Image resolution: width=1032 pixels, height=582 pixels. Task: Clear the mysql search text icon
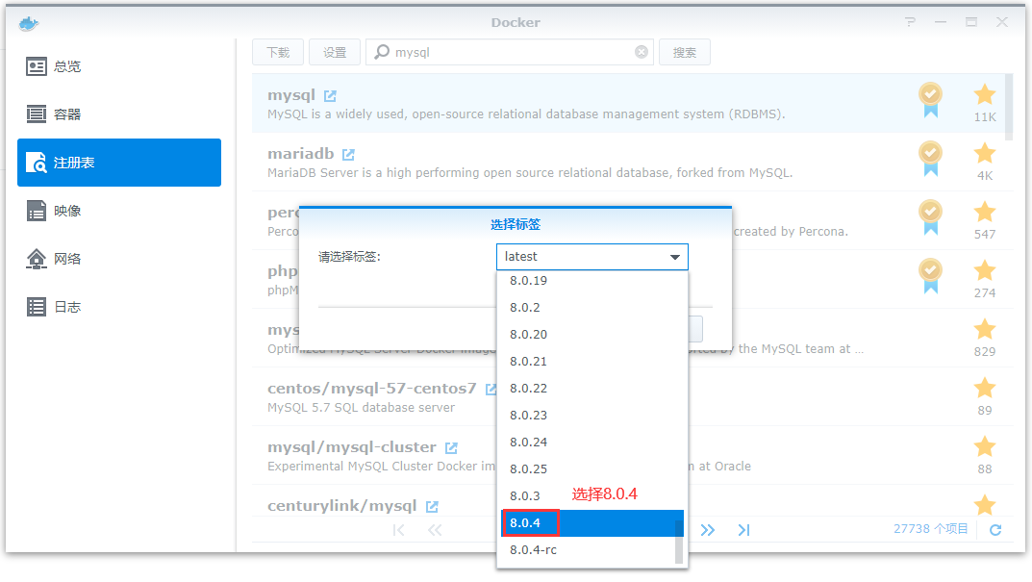pyautogui.click(x=642, y=52)
